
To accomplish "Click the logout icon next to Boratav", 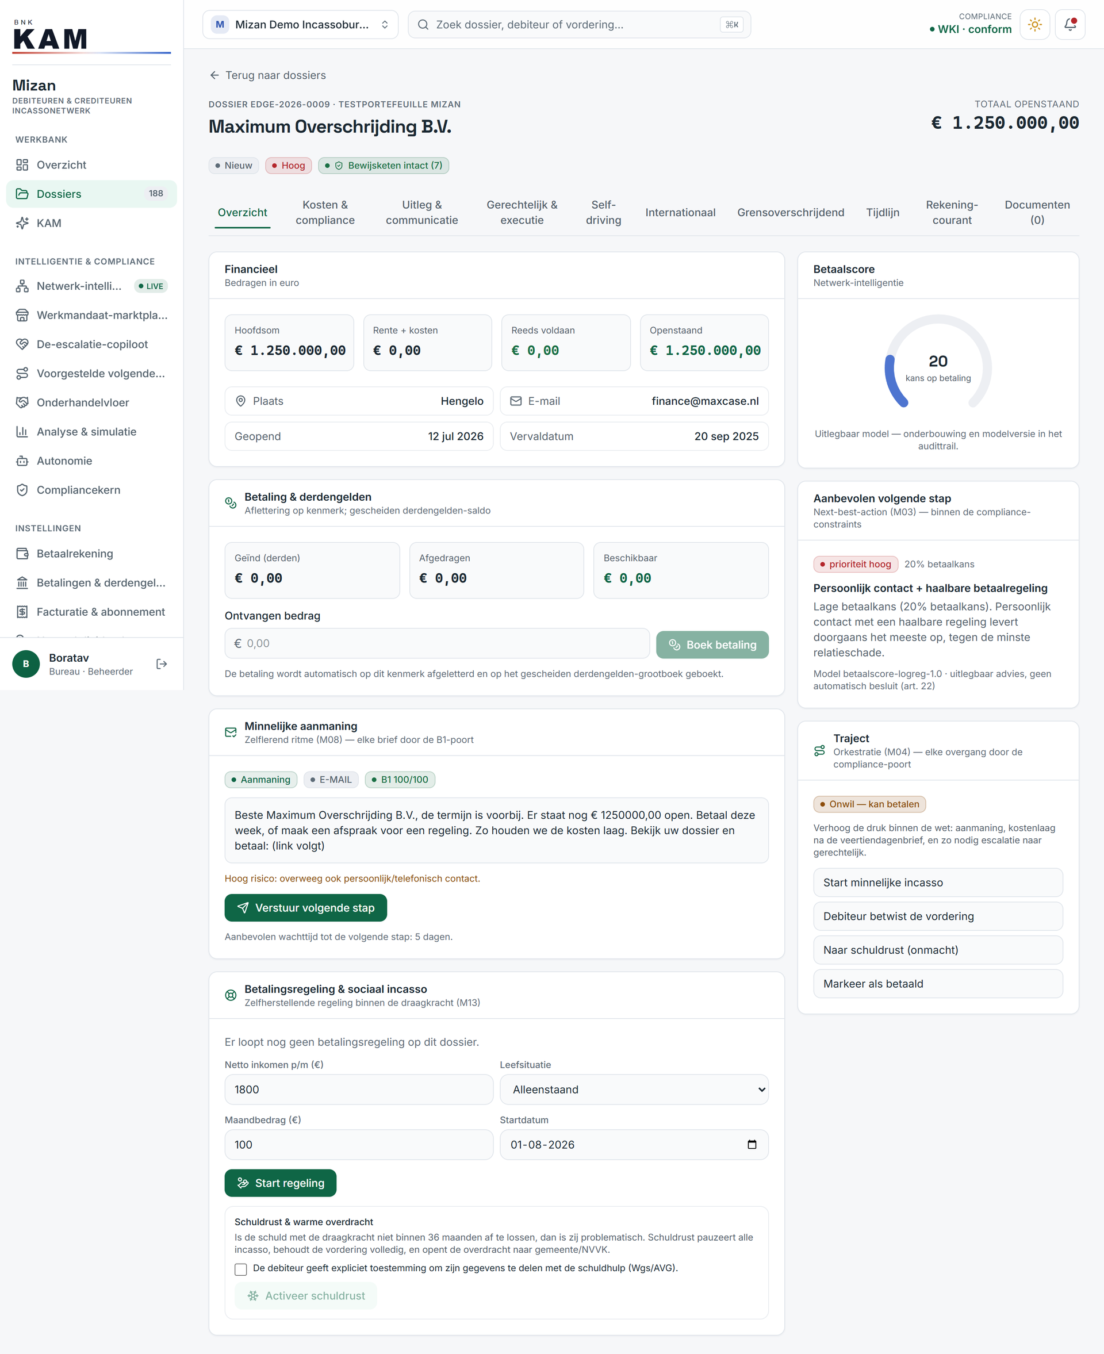I will pos(162,664).
